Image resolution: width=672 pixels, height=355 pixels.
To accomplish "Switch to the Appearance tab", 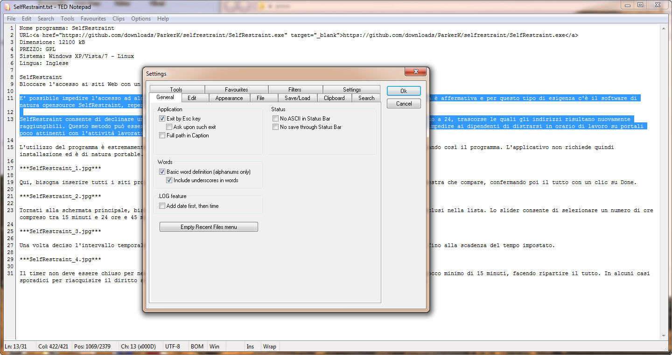I will 229,98.
